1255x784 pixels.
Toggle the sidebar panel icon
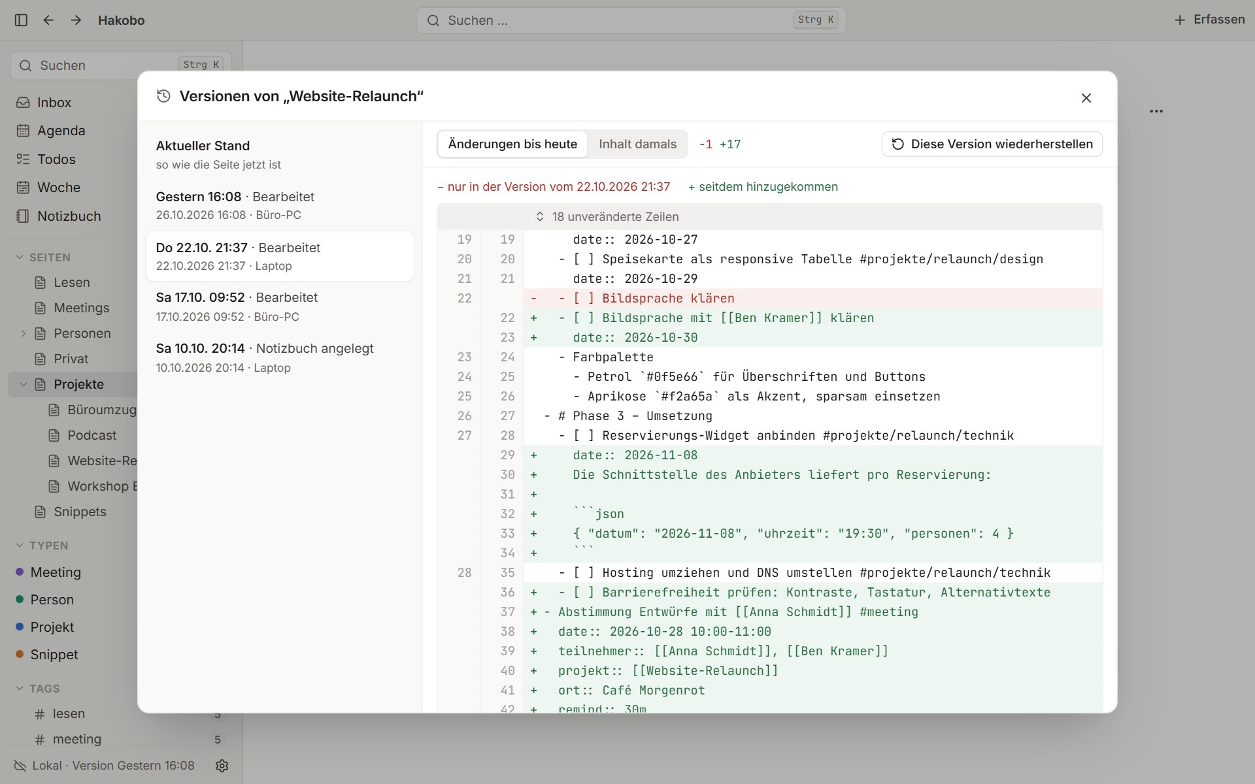(21, 20)
